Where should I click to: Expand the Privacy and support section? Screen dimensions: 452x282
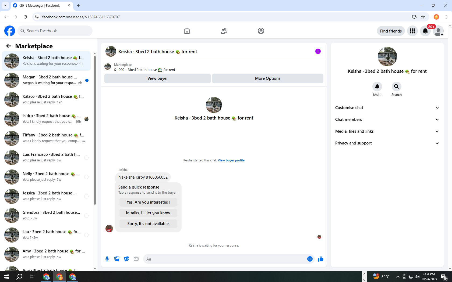(387, 143)
